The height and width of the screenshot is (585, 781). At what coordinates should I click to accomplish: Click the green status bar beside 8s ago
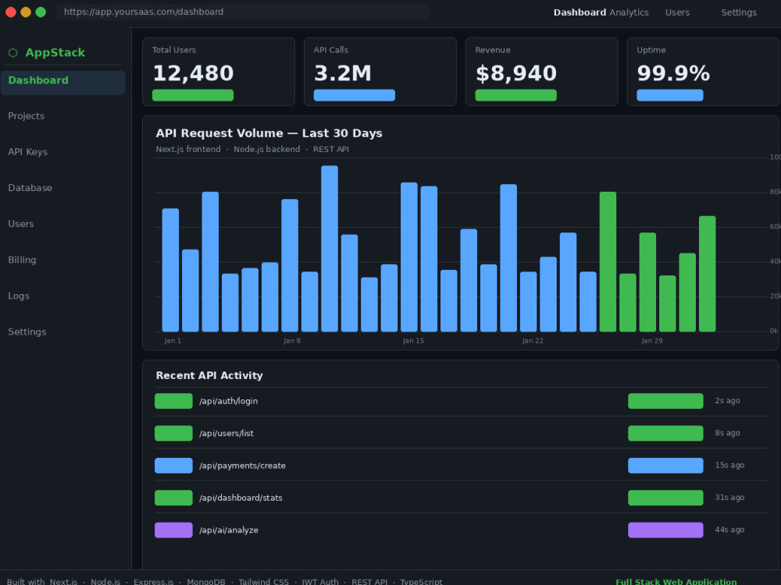pyautogui.click(x=665, y=433)
